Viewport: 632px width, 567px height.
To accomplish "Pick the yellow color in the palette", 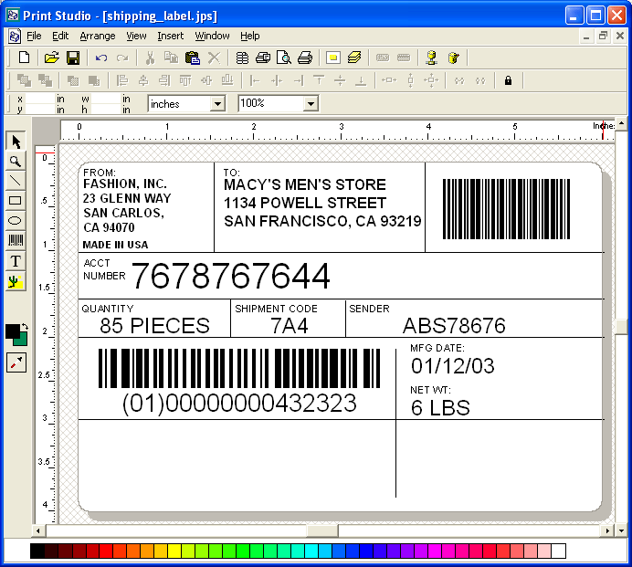I will pos(174,551).
